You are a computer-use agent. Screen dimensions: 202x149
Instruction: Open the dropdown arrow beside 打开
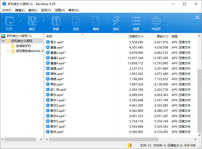tap(21, 21)
